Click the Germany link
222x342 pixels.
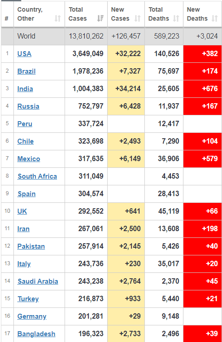pos(32,316)
